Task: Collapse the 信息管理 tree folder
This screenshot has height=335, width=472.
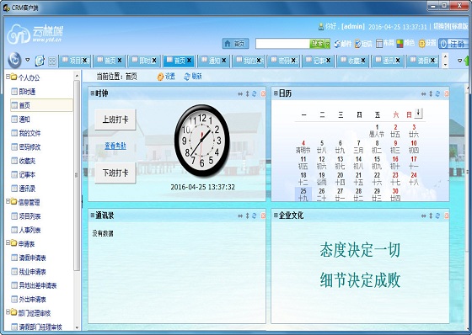Action: [x=8, y=201]
